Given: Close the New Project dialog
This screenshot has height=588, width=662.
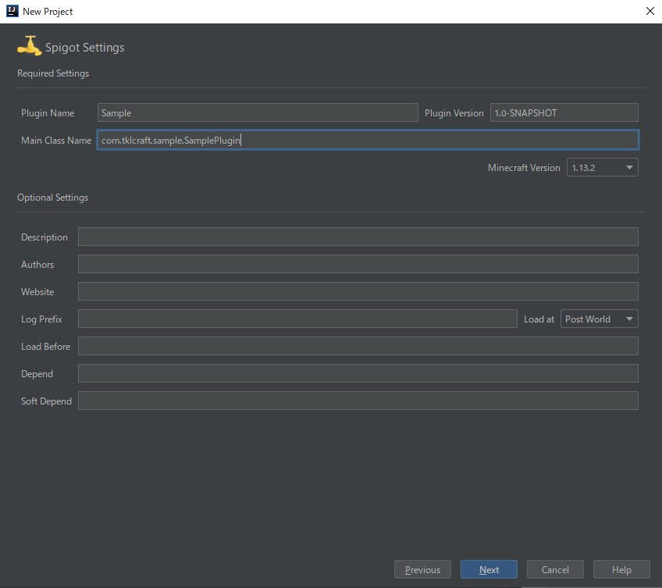Looking at the screenshot, I should (x=650, y=11).
